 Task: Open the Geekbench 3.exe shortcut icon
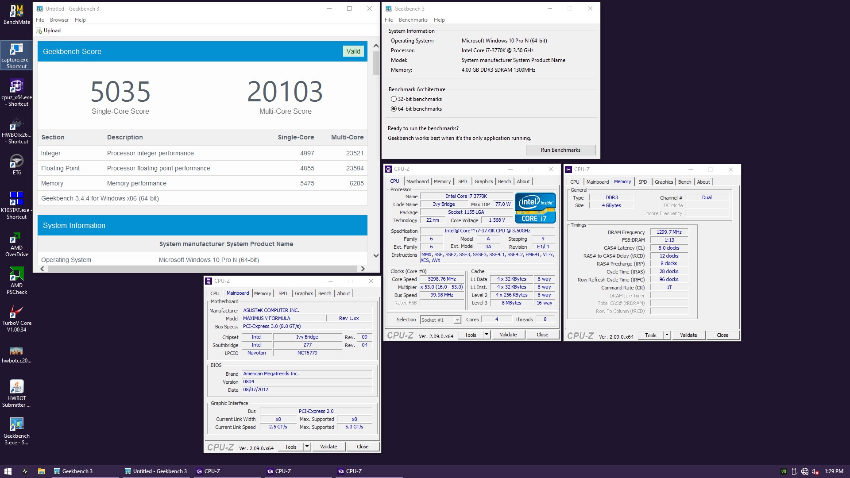[17, 431]
